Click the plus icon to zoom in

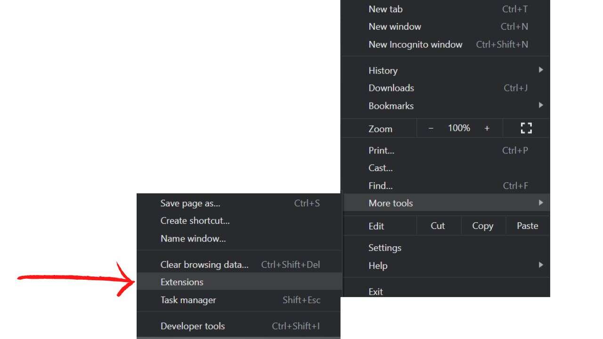tap(487, 128)
